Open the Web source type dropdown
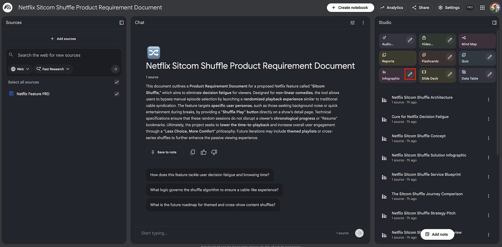Viewport: 502px width, 247px height. coord(20,69)
